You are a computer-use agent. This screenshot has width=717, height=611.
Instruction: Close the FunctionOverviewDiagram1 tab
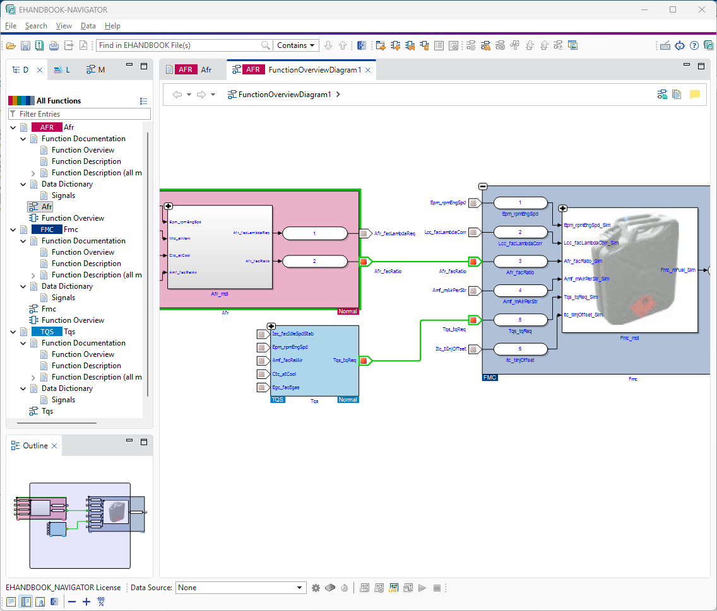click(x=368, y=70)
